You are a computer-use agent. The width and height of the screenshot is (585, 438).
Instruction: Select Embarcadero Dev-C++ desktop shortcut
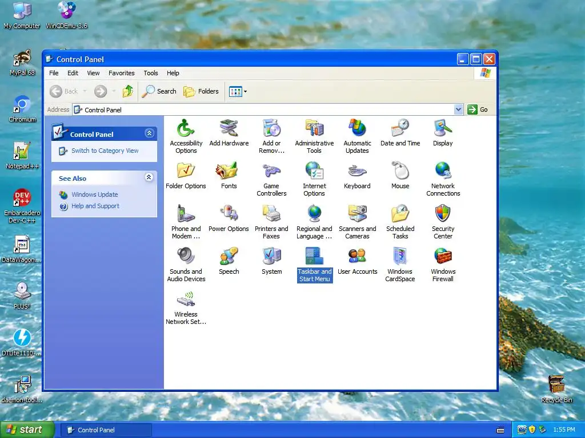pos(22,205)
